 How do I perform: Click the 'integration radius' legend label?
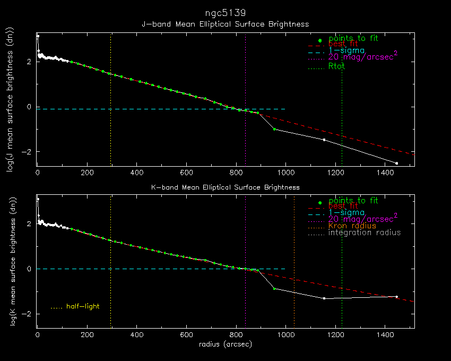point(365,233)
